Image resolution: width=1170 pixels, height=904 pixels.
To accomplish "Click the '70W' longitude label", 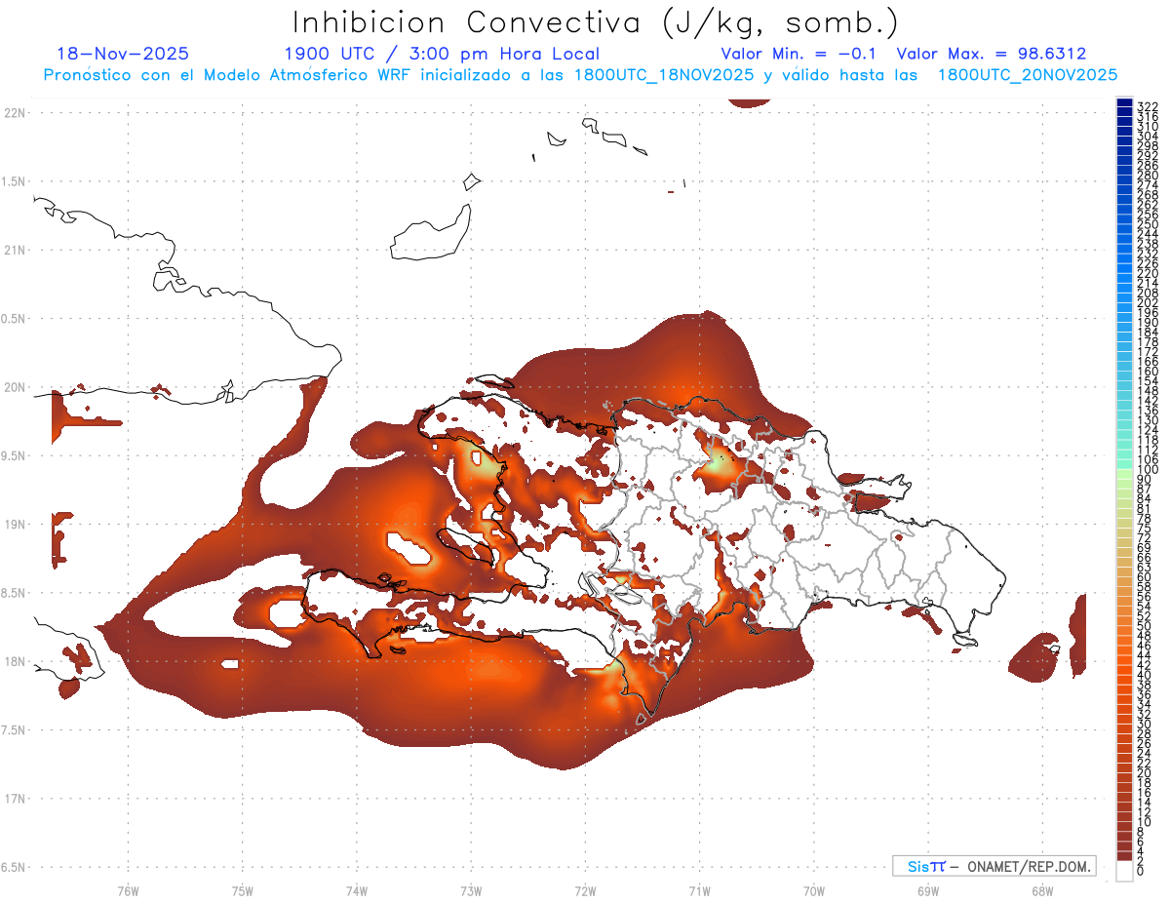I will coord(813,890).
